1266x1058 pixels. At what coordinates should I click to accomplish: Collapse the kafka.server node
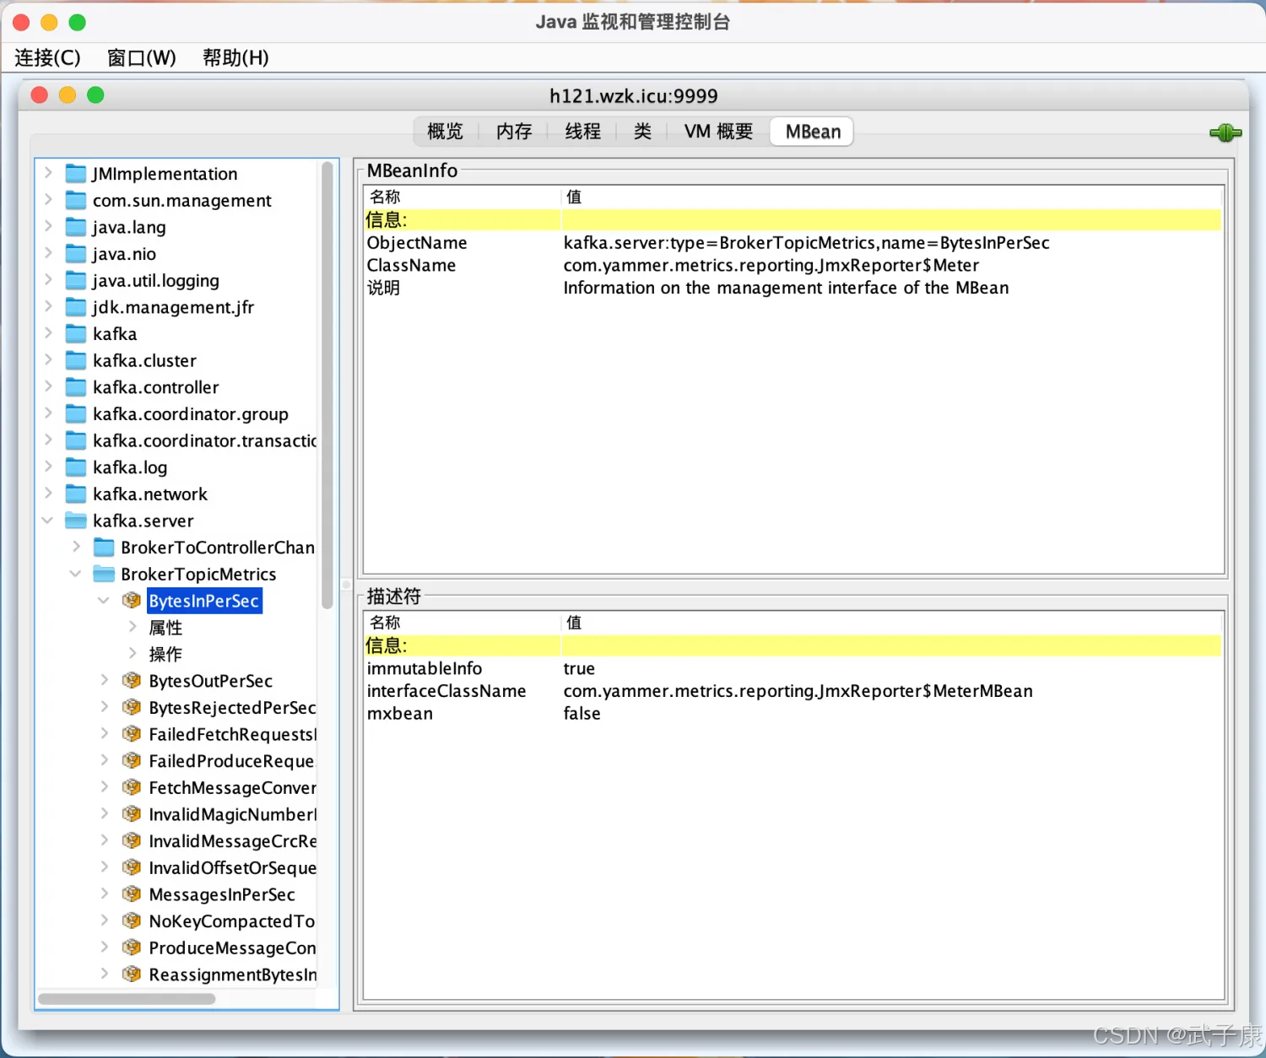point(48,521)
